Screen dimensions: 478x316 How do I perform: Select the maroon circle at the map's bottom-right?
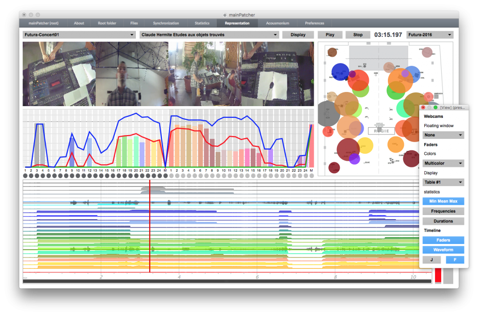click(x=411, y=158)
